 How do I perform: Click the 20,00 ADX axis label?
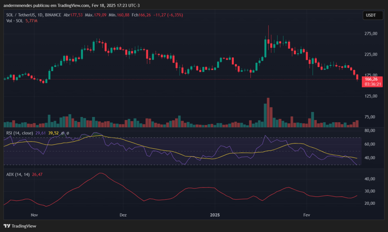[x=370, y=203]
